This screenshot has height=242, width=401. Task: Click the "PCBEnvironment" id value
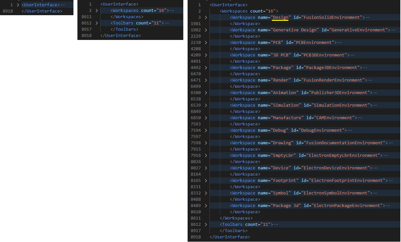tap(314, 42)
